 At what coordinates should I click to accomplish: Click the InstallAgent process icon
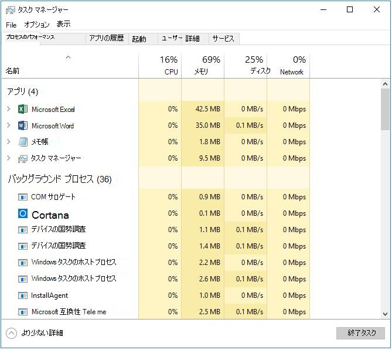23,296
